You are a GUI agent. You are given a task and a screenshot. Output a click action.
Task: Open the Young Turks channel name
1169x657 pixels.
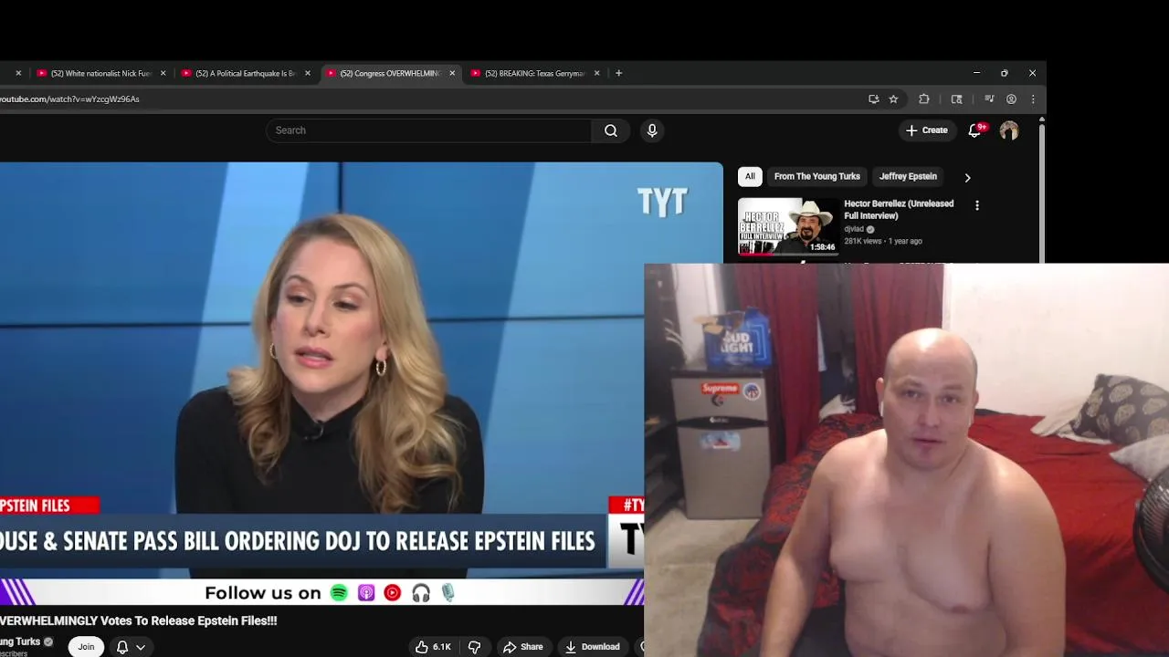(20, 641)
